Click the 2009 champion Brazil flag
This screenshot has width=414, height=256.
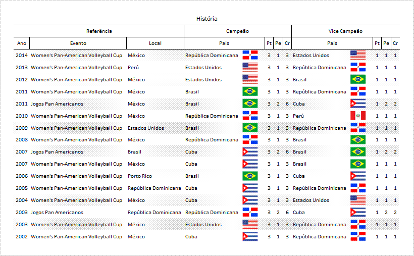[x=250, y=128]
